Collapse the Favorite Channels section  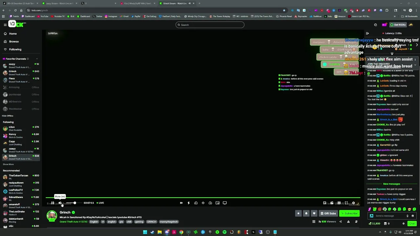pyautogui.click(x=37, y=59)
